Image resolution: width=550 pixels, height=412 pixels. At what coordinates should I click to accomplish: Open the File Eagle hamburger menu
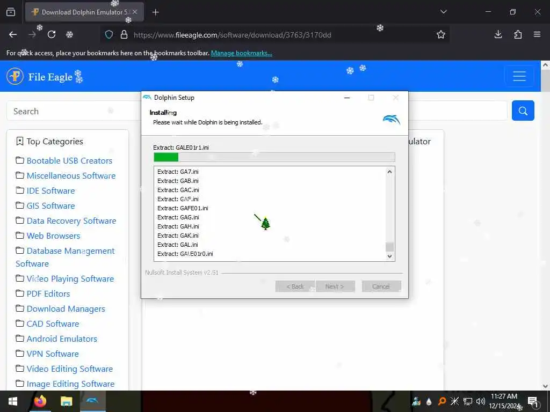pos(519,76)
